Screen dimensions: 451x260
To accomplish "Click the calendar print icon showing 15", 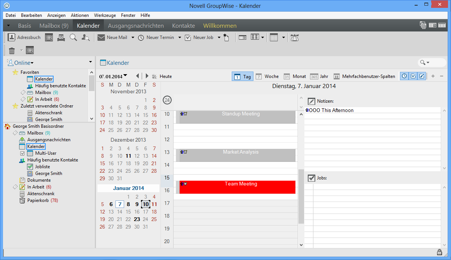I will point(61,37).
